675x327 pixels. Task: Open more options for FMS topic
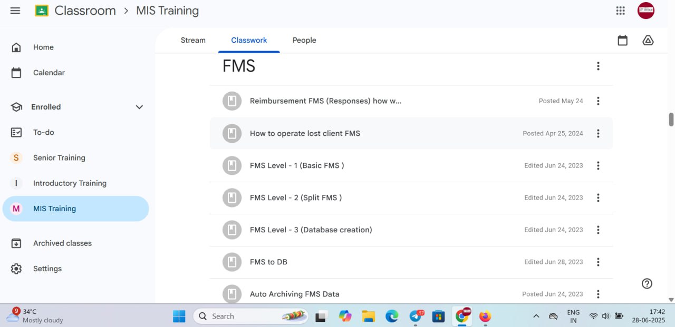pyautogui.click(x=598, y=66)
